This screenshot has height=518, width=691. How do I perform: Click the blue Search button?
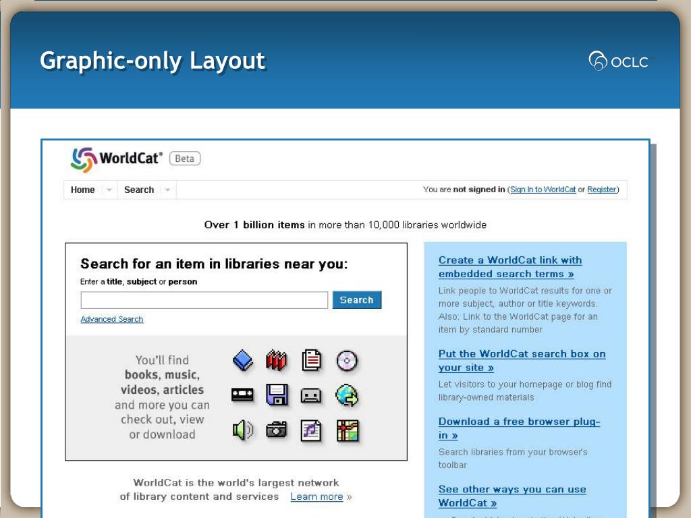pyautogui.click(x=357, y=300)
